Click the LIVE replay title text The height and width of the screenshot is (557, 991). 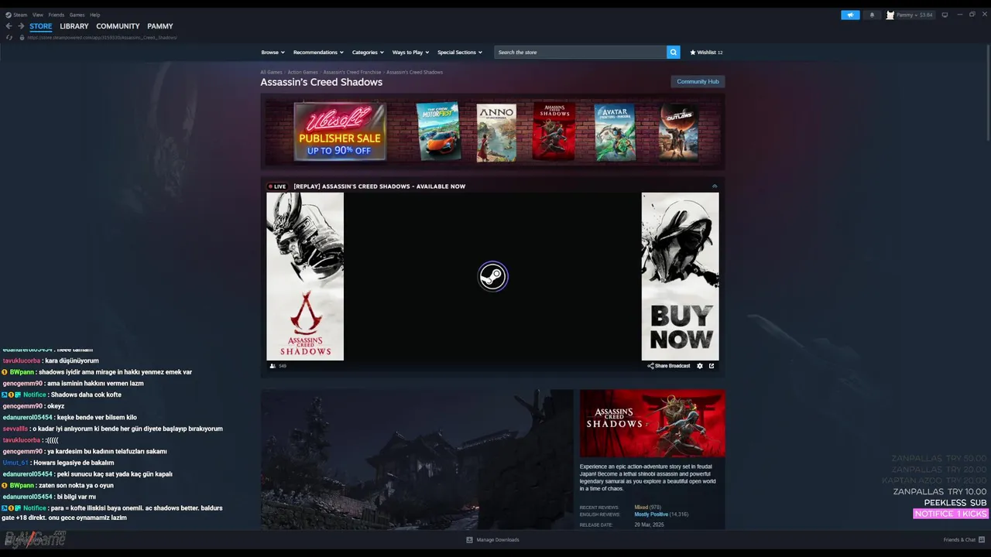point(379,186)
